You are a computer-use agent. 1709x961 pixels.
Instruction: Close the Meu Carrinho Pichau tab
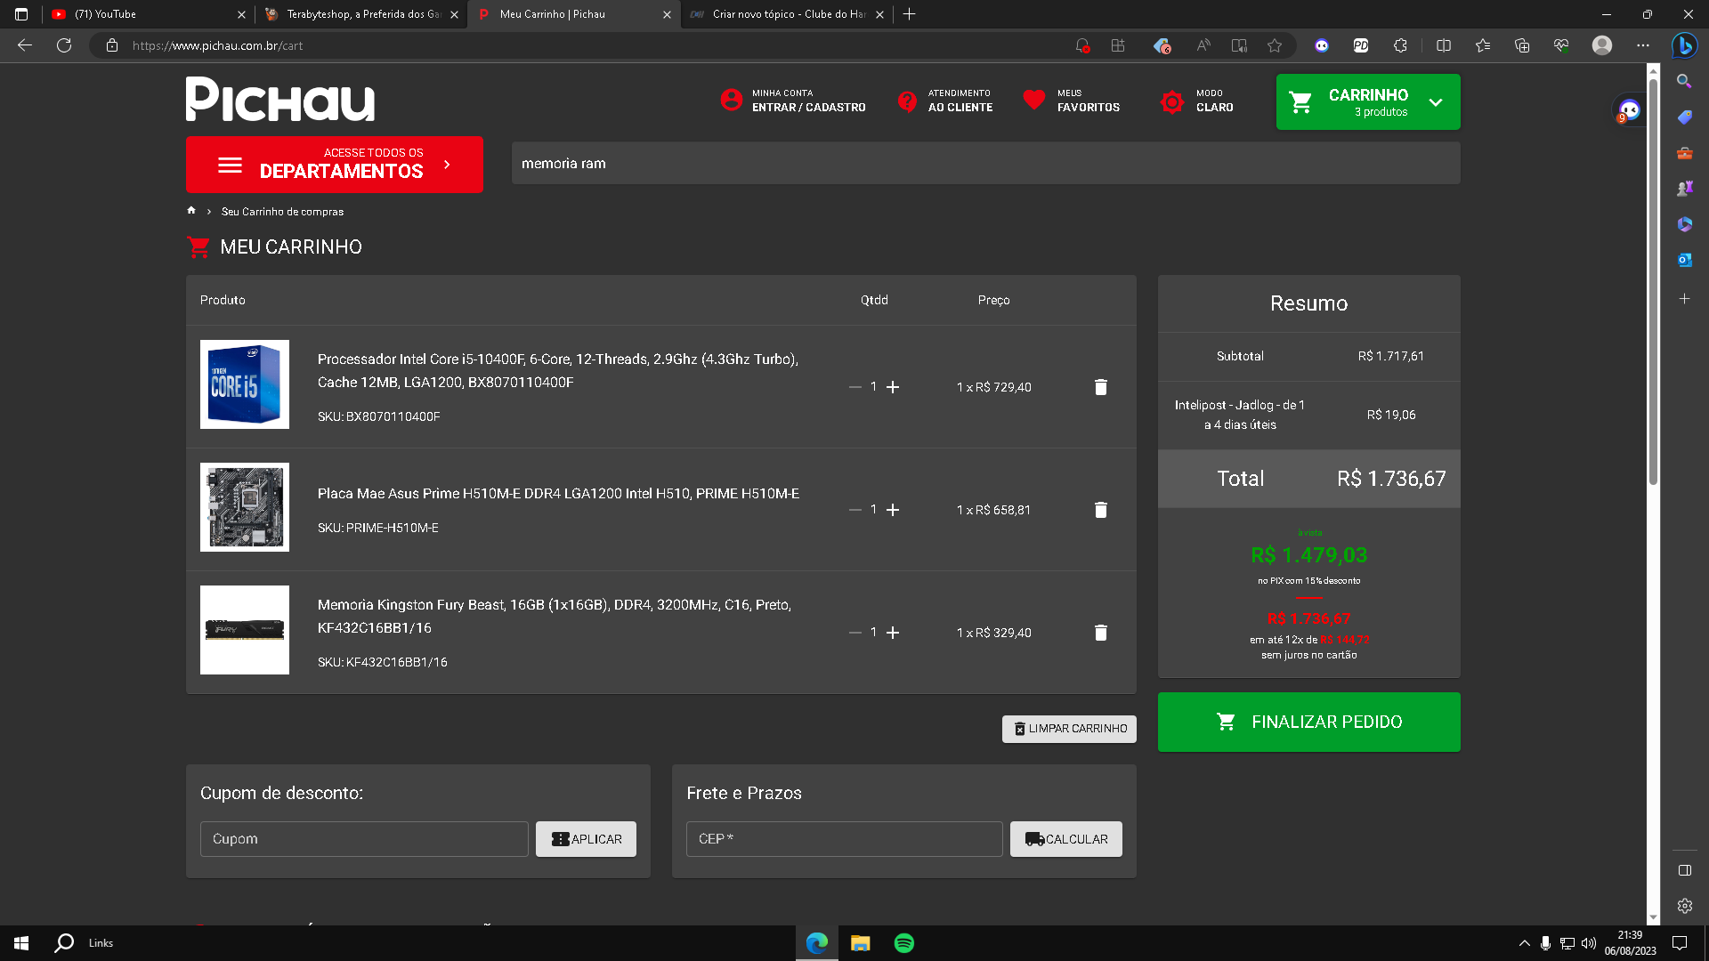[667, 14]
